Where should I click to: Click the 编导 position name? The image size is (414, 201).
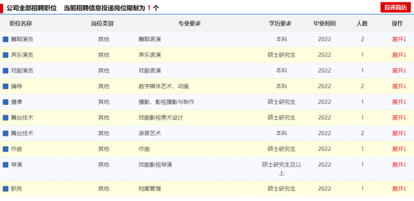click(x=17, y=86)
